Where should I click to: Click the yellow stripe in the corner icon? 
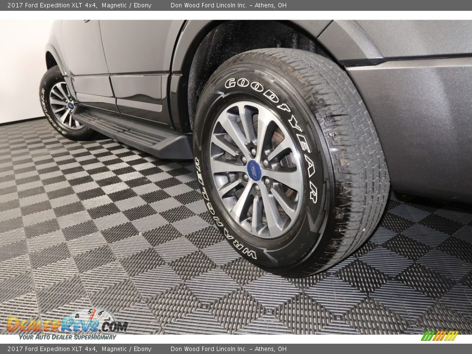tap(451, 336)
